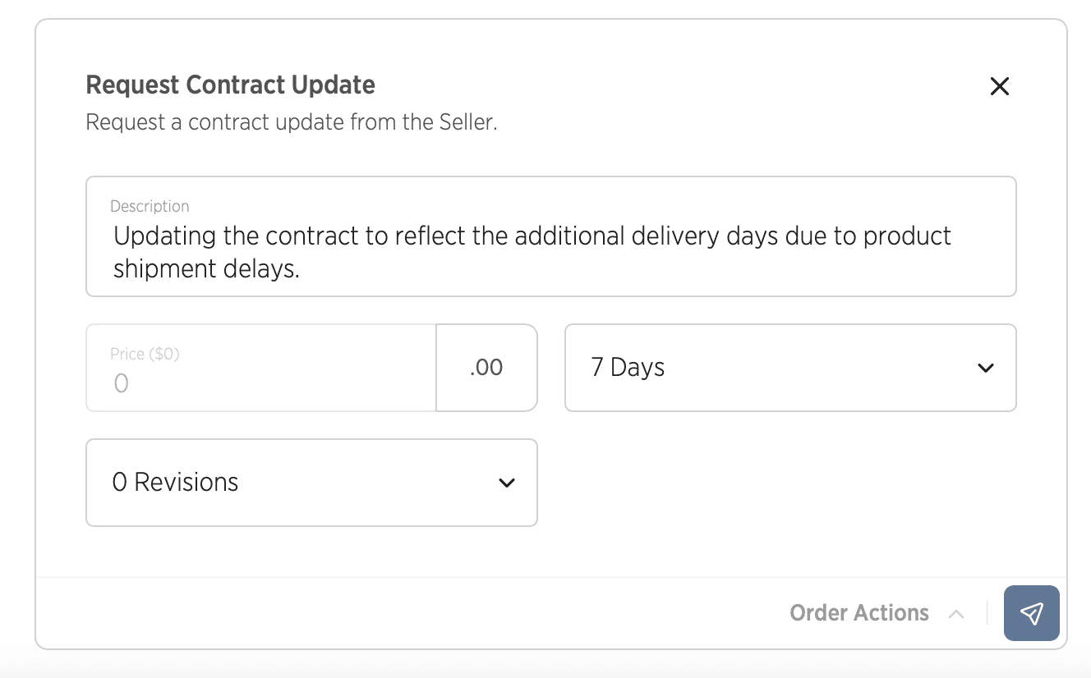Click the subtitle mentioning the Seller
The image size is (1091, 678).
click(292, 123)
